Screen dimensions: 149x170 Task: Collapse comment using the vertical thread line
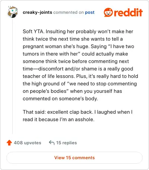coord(12,76)
